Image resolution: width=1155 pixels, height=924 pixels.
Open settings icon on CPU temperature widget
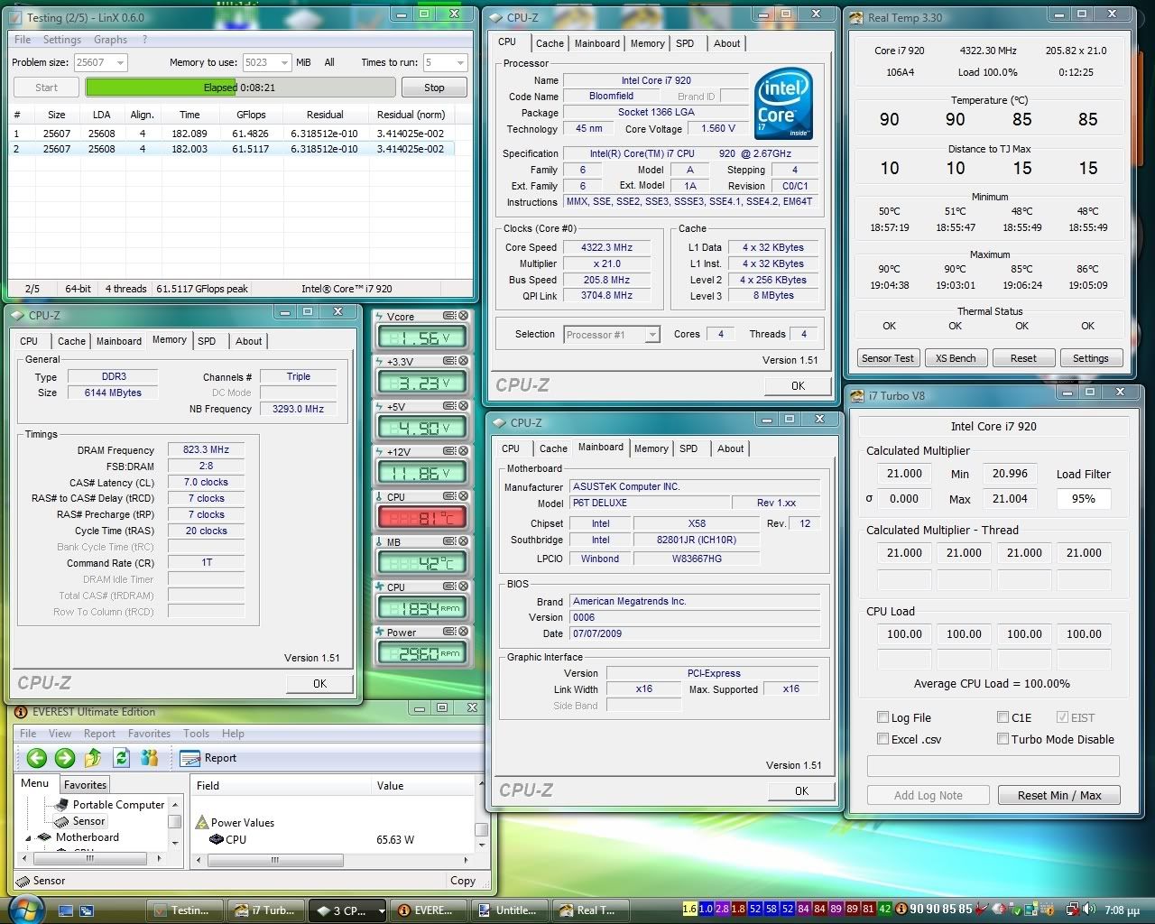click(449, 496)
